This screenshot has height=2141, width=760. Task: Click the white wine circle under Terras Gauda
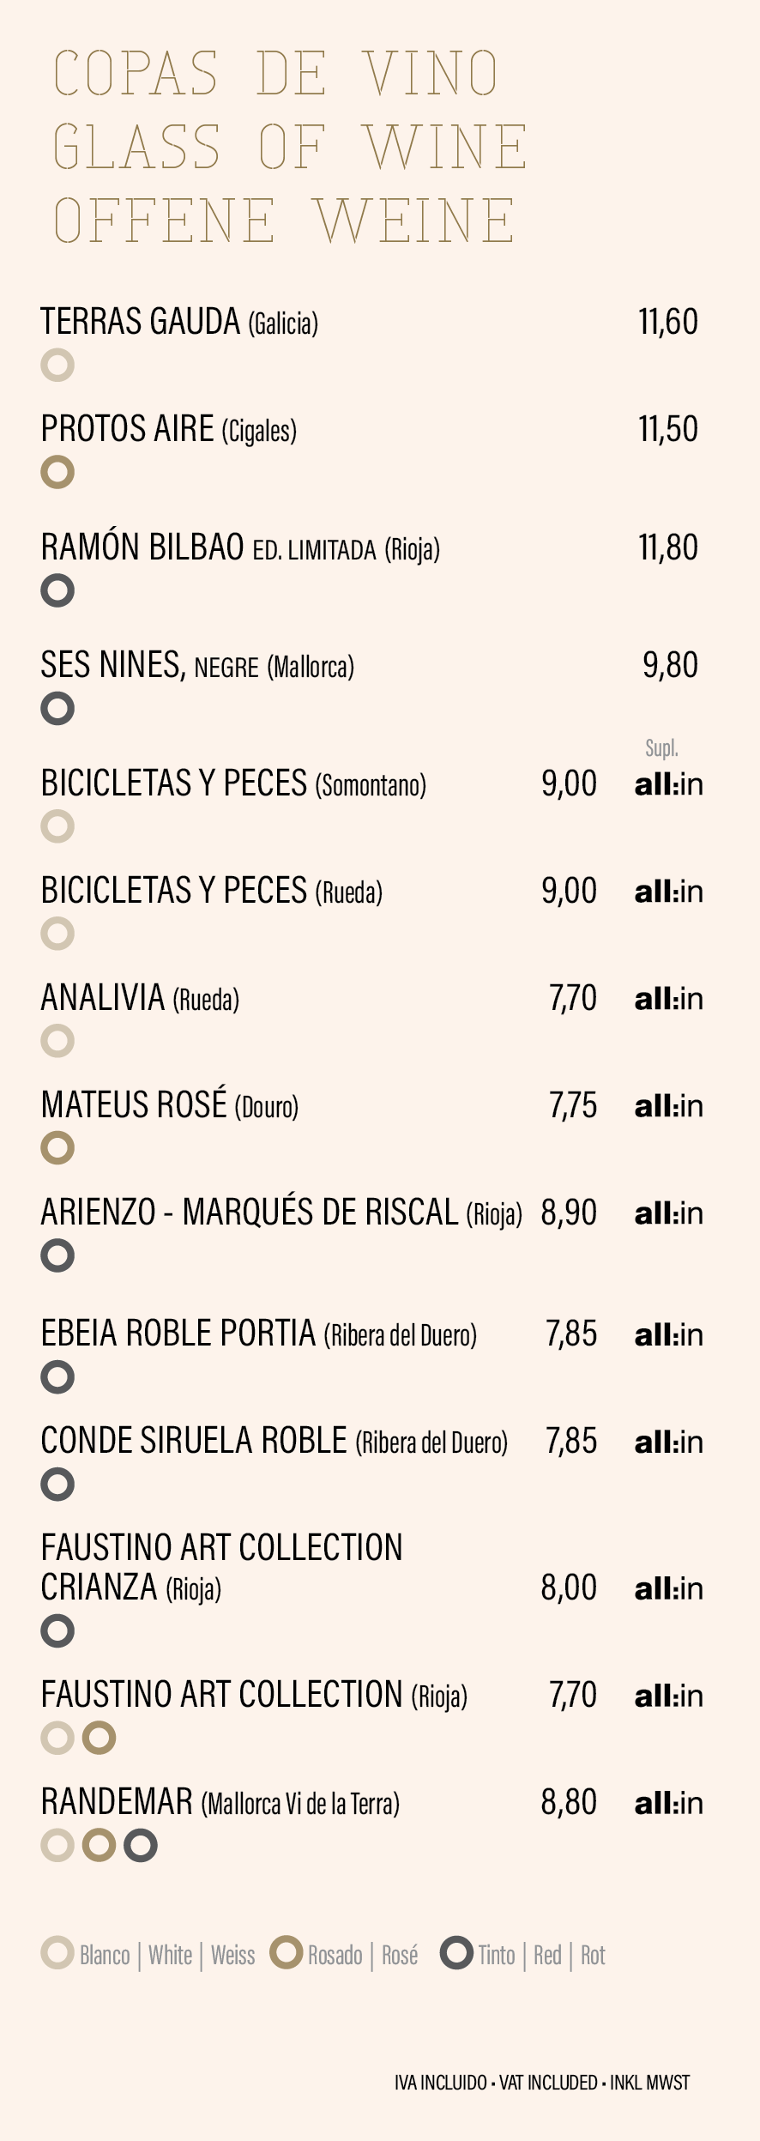click(x=57, y=365)
